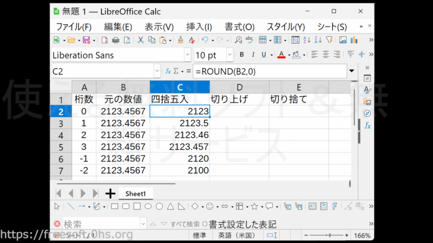Image resolution: width=433 pixels, height=243 pixels.
Task: Toggle Bold formatting
Action: point(241,55)
